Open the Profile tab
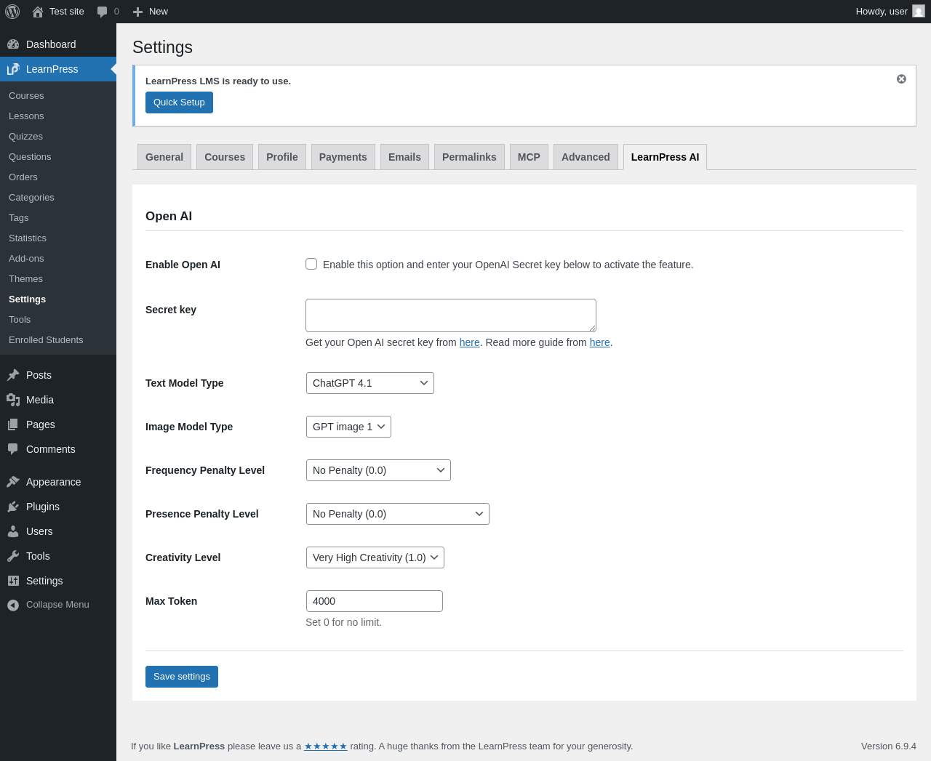The image size is (931, 761). point(282,157)
